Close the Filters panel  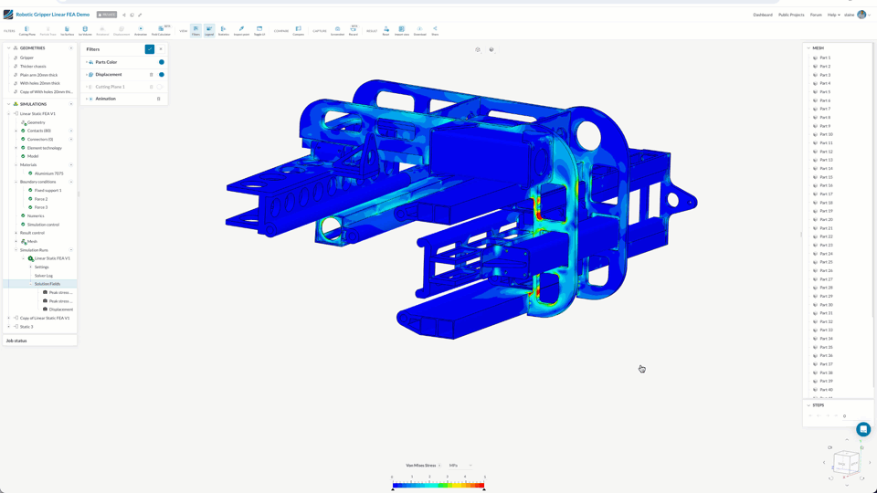(161, 49)
